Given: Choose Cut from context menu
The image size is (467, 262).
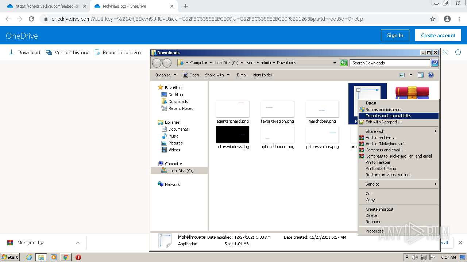Looking at the screenshot, I should (x=398, y=194).
